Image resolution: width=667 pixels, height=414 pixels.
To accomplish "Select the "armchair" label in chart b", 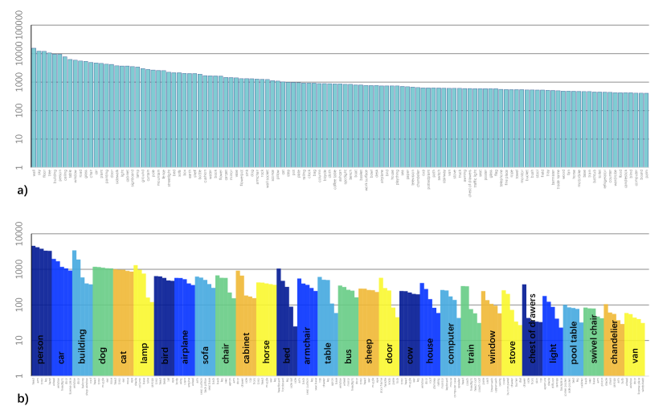I will [x=308, y=346].
